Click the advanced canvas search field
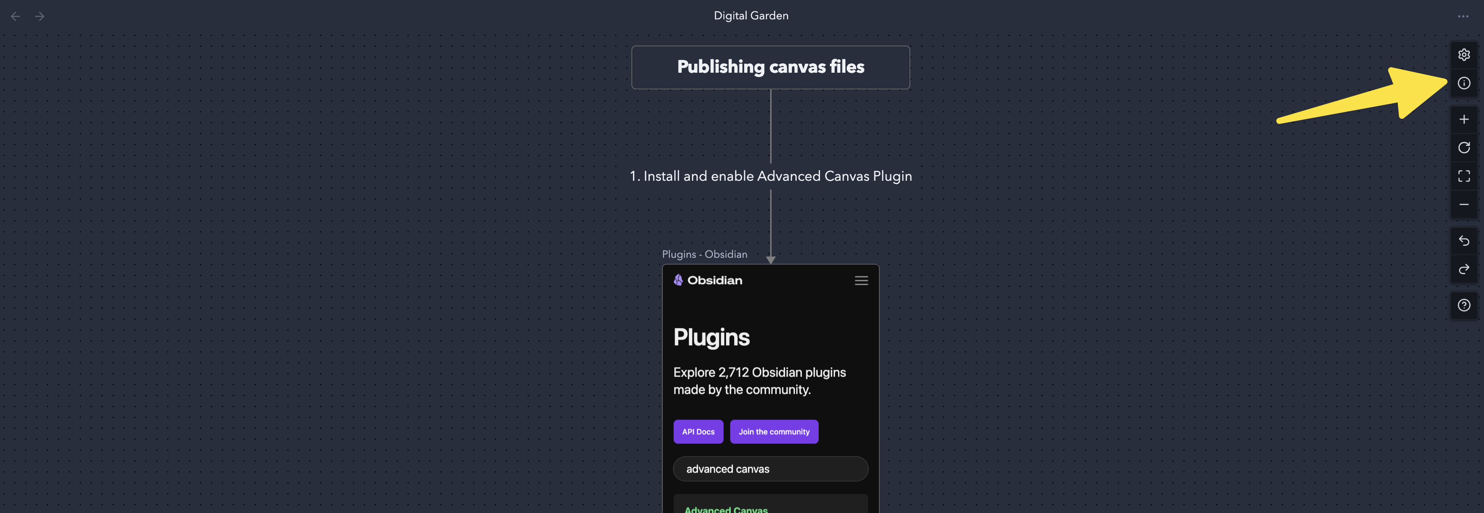 770,469
